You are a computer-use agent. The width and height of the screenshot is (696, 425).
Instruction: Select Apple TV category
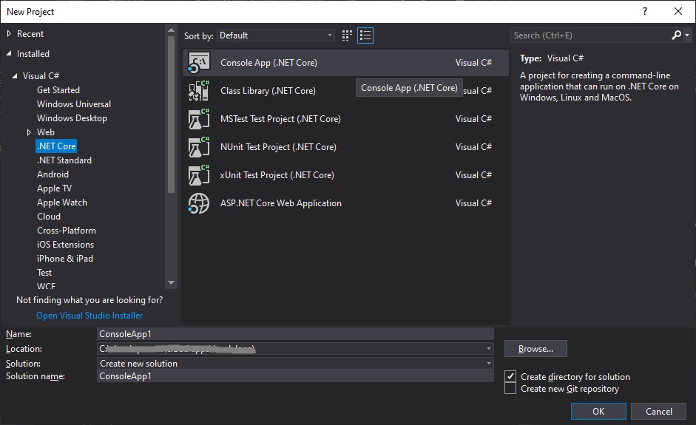pyautogui.click(x=54, y=188)
